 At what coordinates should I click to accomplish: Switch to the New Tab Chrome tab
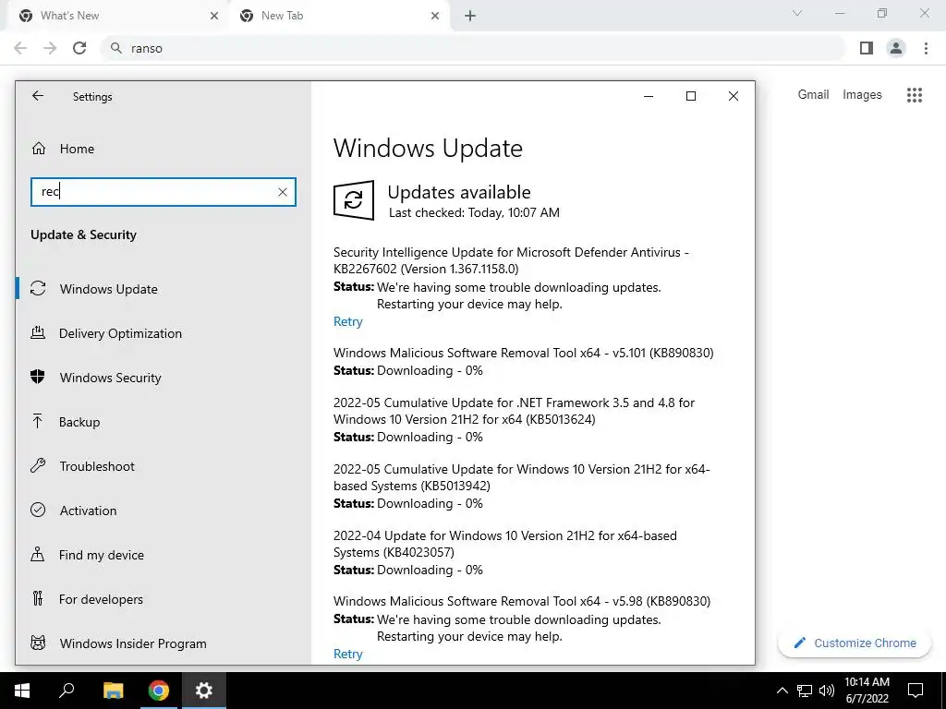click(x=339, y=16)
